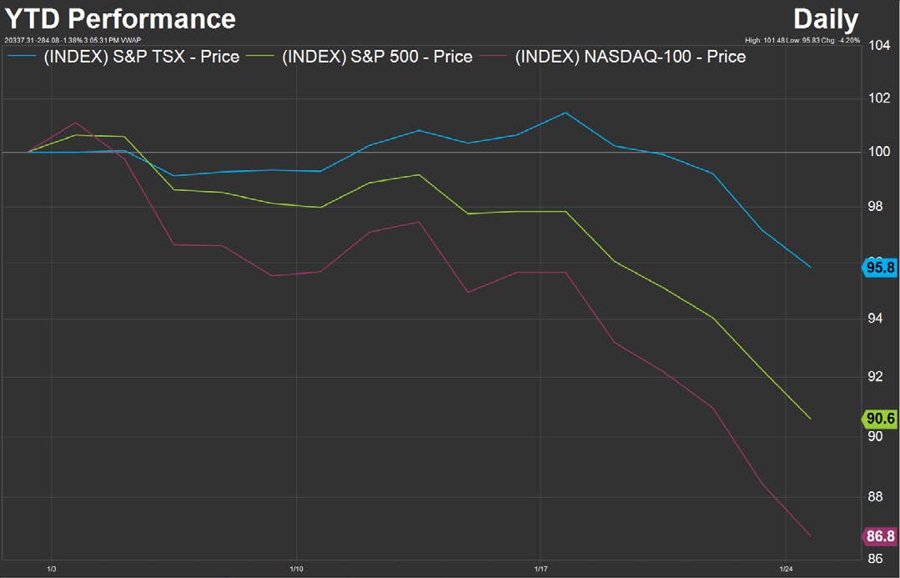Viewport: 900px width, 578px height.
Task: Click the blue S&P TSX legend line
Action: click(22, 57)
